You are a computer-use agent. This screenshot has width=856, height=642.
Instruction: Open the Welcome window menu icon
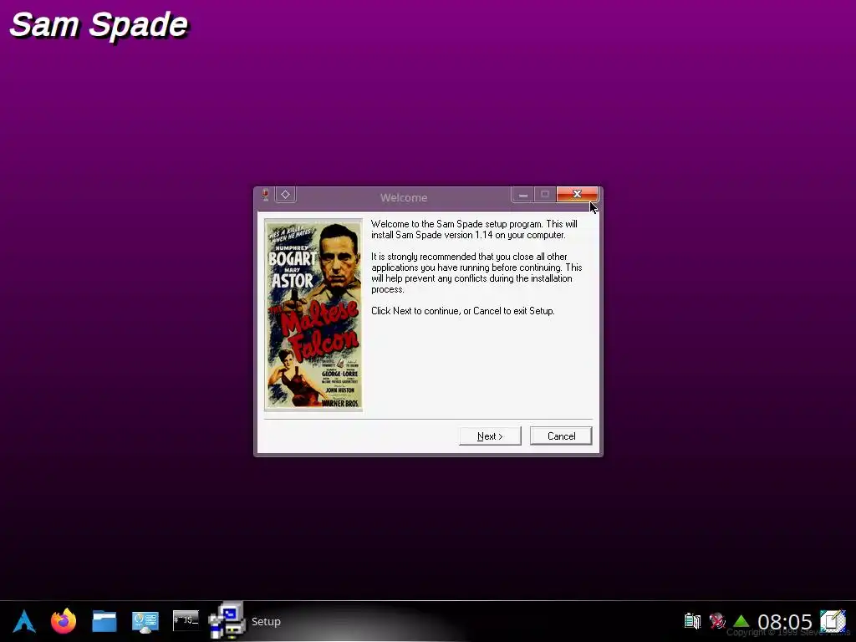pyautogui.click(x=265, y=195)
